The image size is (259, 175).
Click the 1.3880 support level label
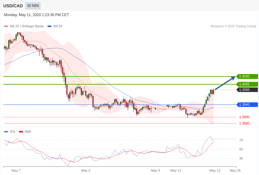click(x=244, y=123)
